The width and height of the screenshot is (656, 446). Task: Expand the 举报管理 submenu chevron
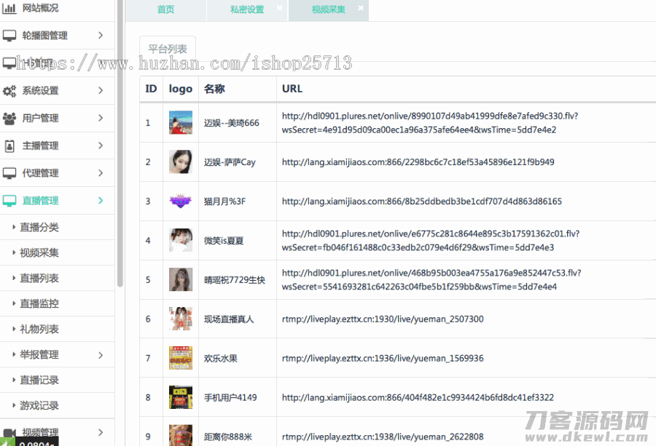tap(101, 354)
